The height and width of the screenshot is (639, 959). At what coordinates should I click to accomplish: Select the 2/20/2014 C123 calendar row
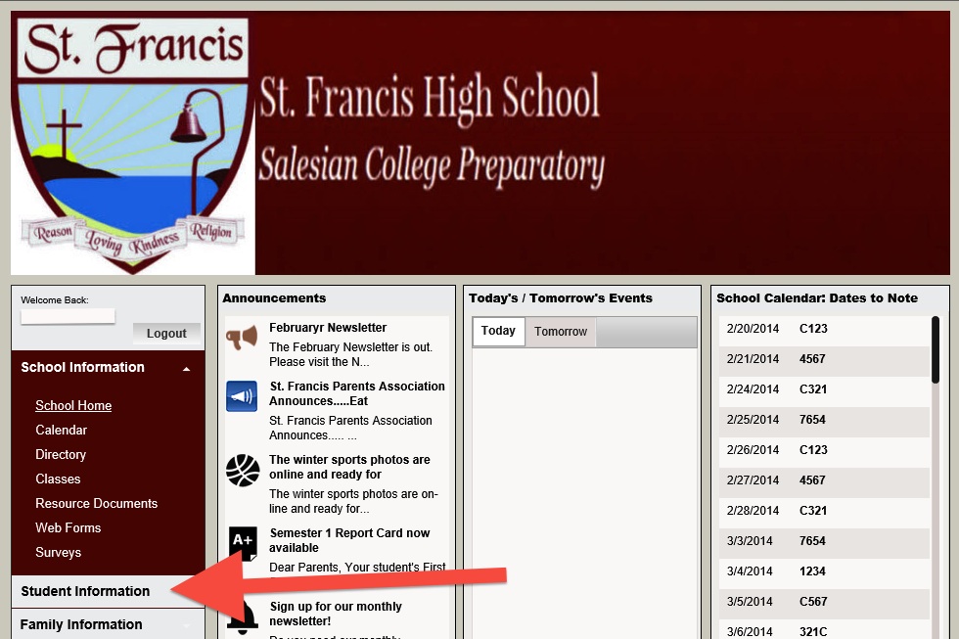tap(824, 329)
